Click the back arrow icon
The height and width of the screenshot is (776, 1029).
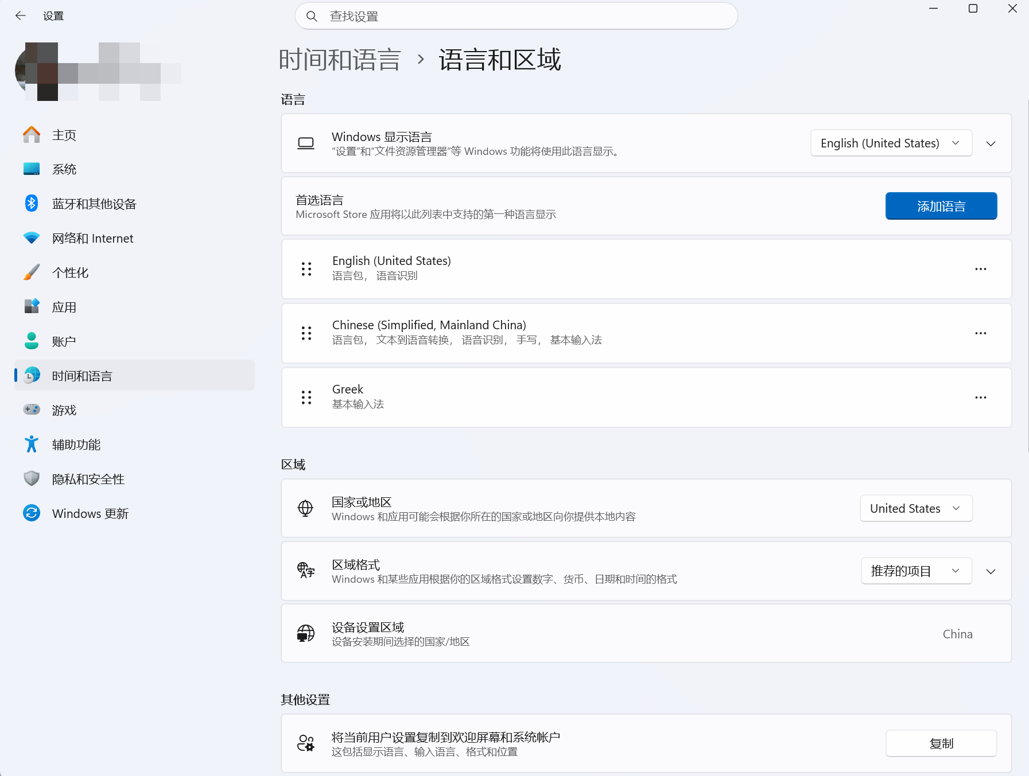[x=21, y=16]
